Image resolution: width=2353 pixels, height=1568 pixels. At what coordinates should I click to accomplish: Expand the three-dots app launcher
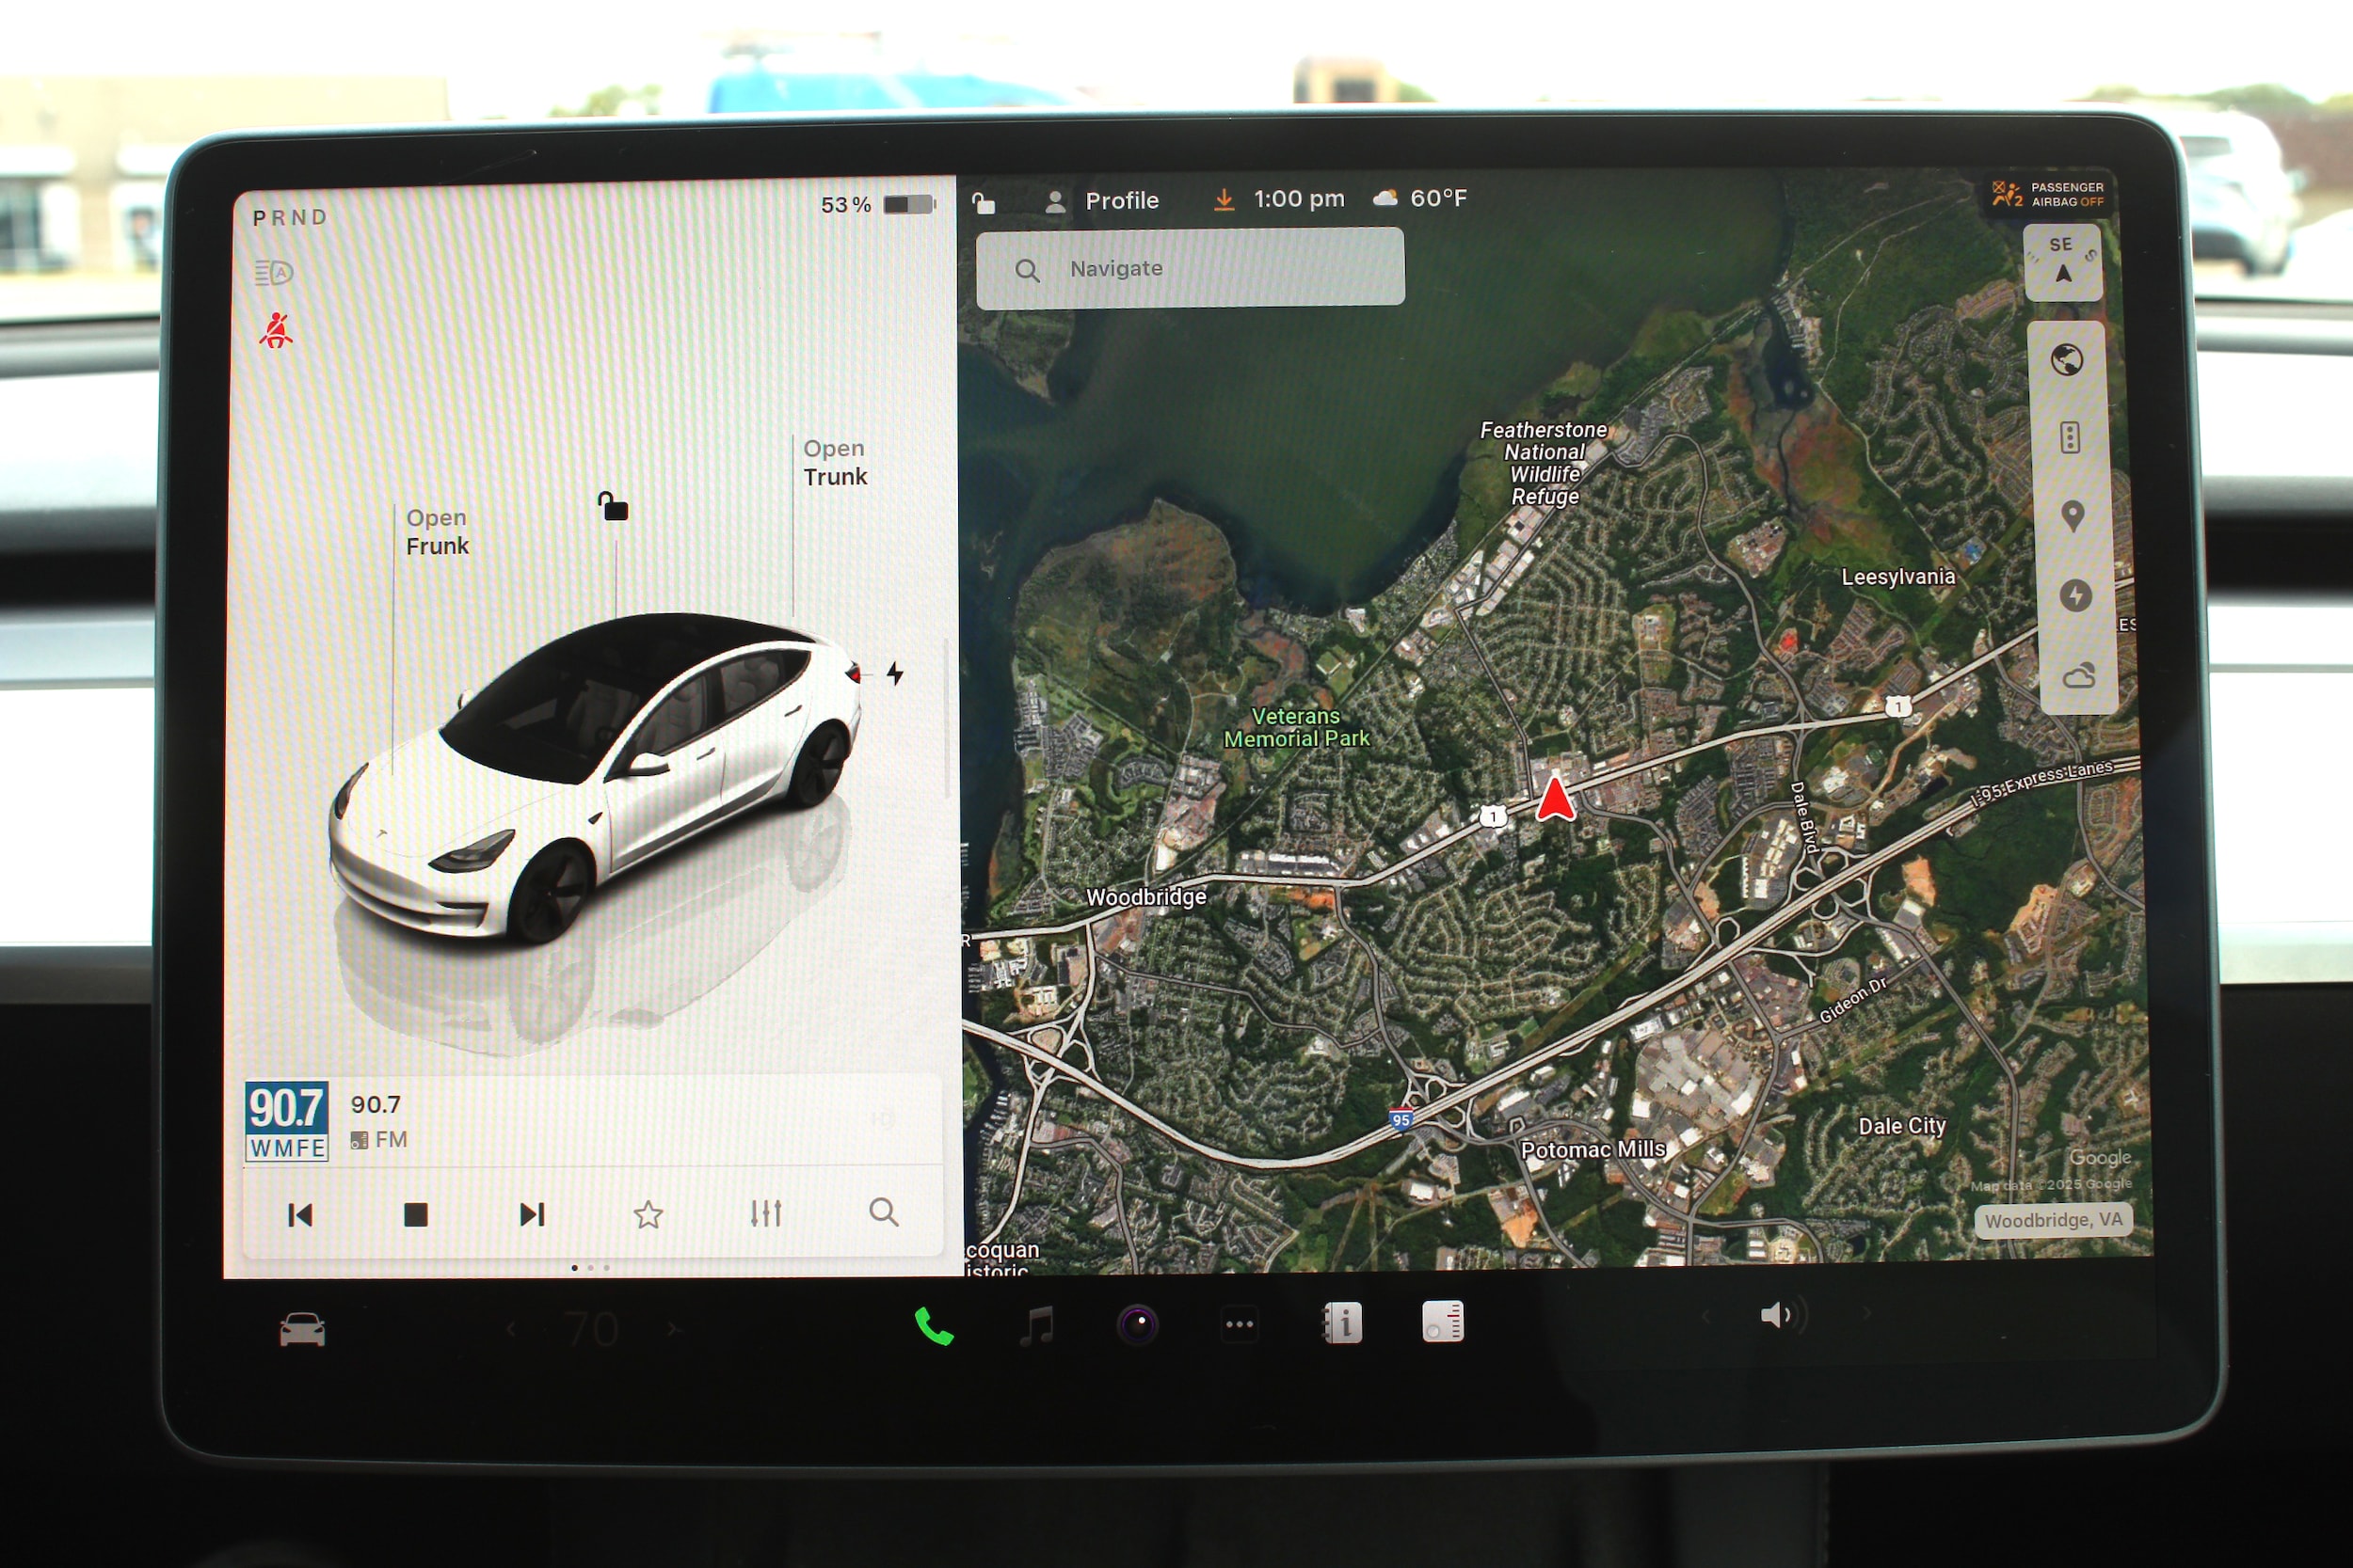tap(1239, 1325)
